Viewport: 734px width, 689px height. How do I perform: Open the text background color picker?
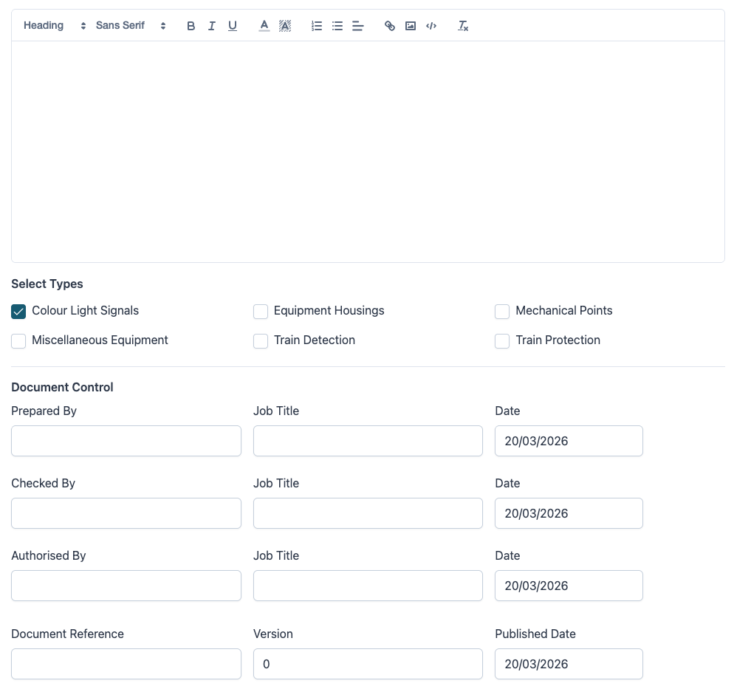[285, 26]
